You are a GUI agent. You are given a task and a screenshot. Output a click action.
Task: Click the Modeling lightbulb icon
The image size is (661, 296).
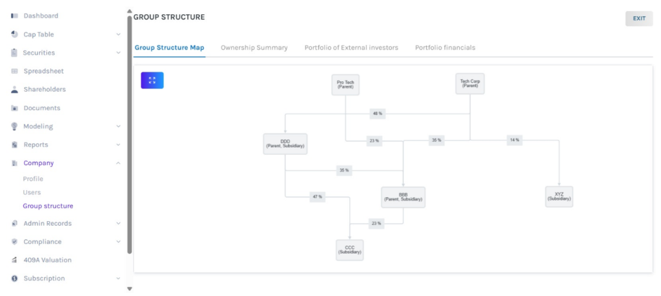(x=14, y=126)
